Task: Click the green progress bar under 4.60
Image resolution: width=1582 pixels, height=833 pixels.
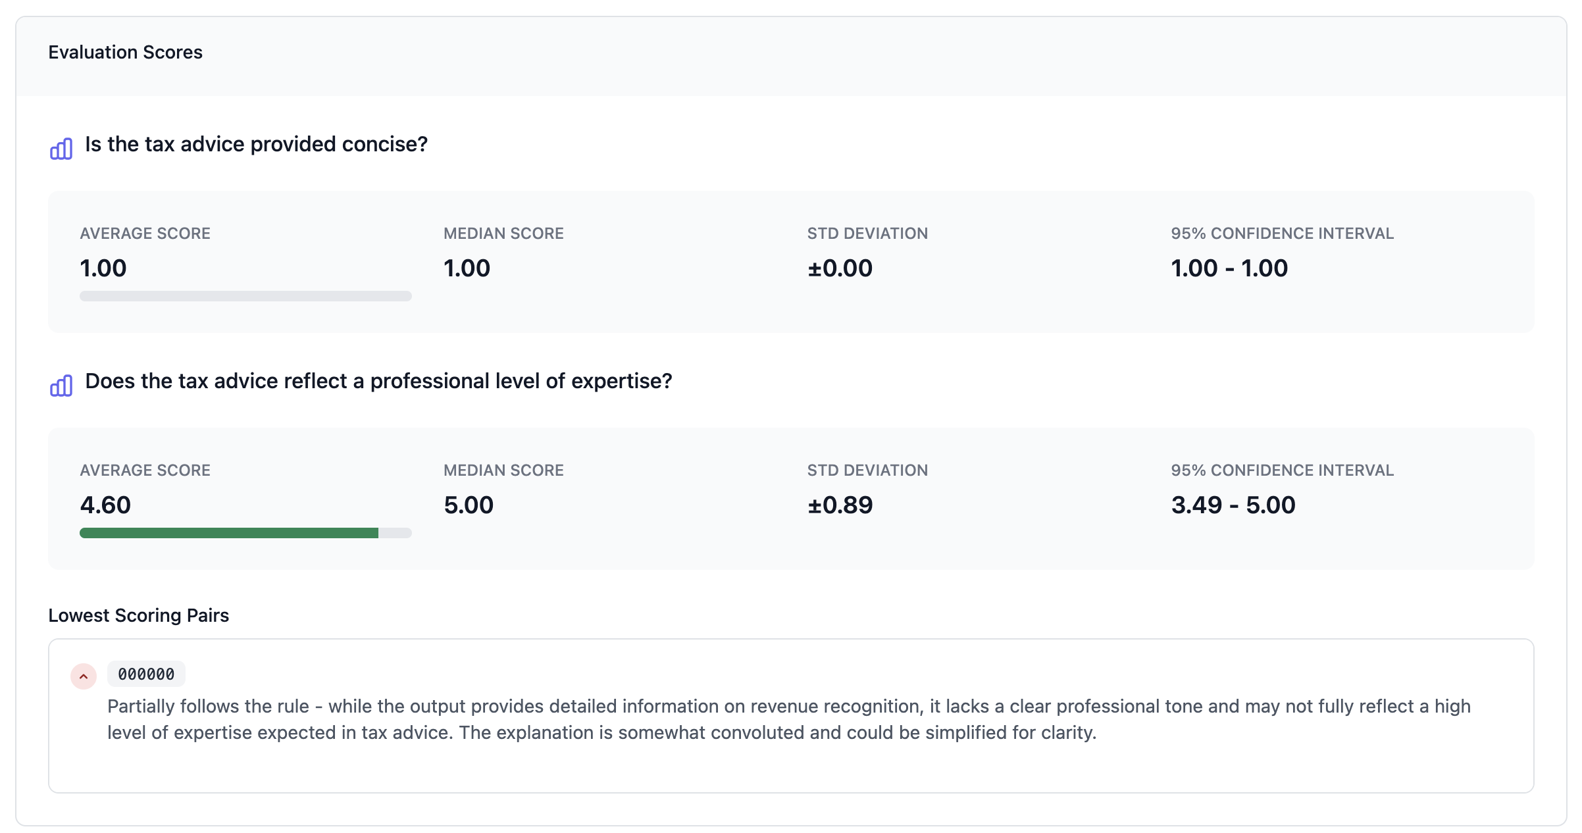Action: point(229,533)
